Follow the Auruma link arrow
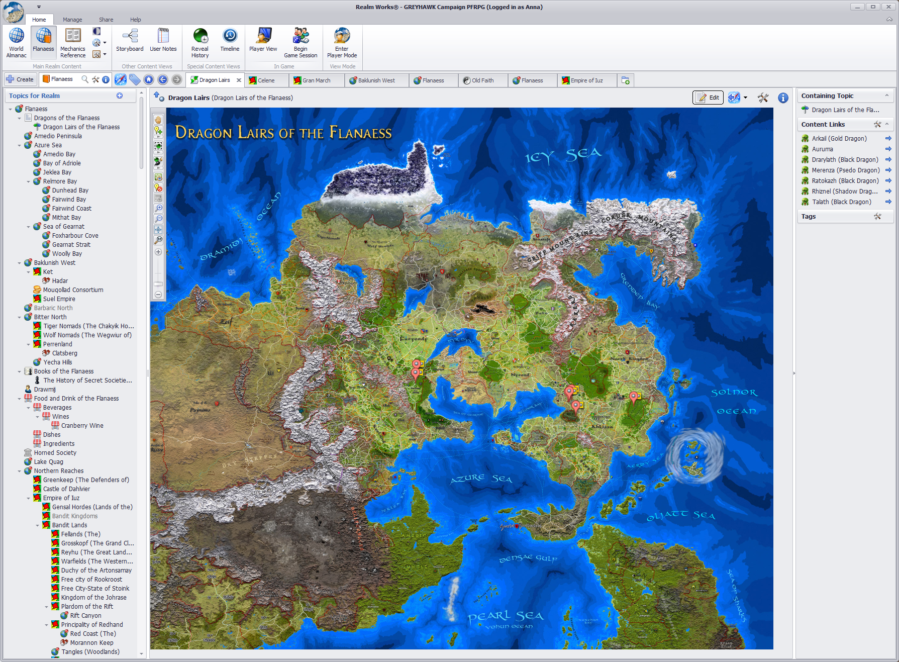The image size is (899, 662). click(888, 149)
